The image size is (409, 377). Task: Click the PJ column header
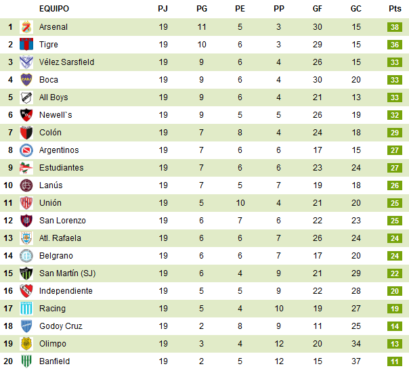click(163, 9)
